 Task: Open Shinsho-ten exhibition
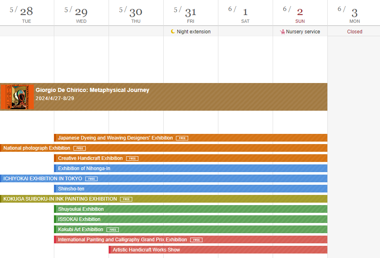pyautogui.click(x=191, y=188)
